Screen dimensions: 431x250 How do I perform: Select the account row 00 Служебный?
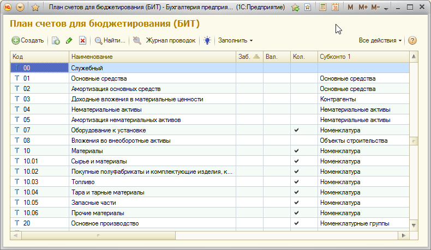(x=209, y=68)
